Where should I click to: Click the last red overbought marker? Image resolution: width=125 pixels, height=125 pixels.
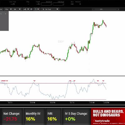(x=103, y=81)
